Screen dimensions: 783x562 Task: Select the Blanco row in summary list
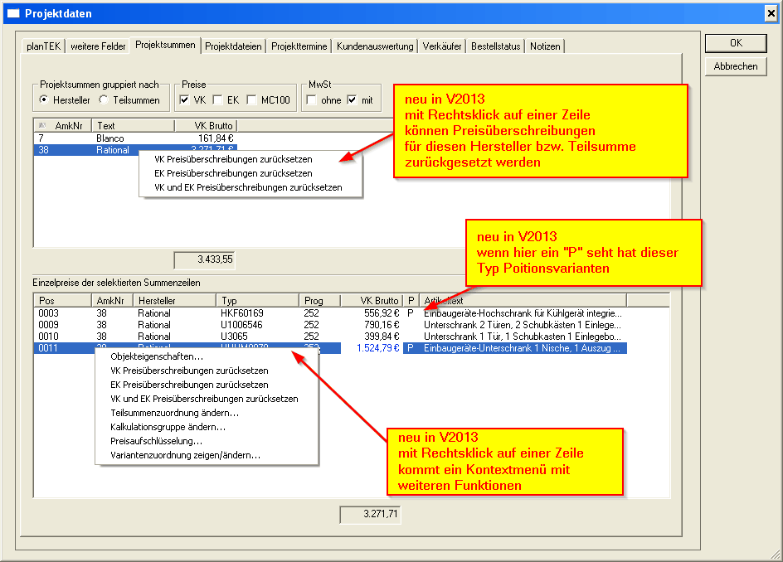pos(113,138)
